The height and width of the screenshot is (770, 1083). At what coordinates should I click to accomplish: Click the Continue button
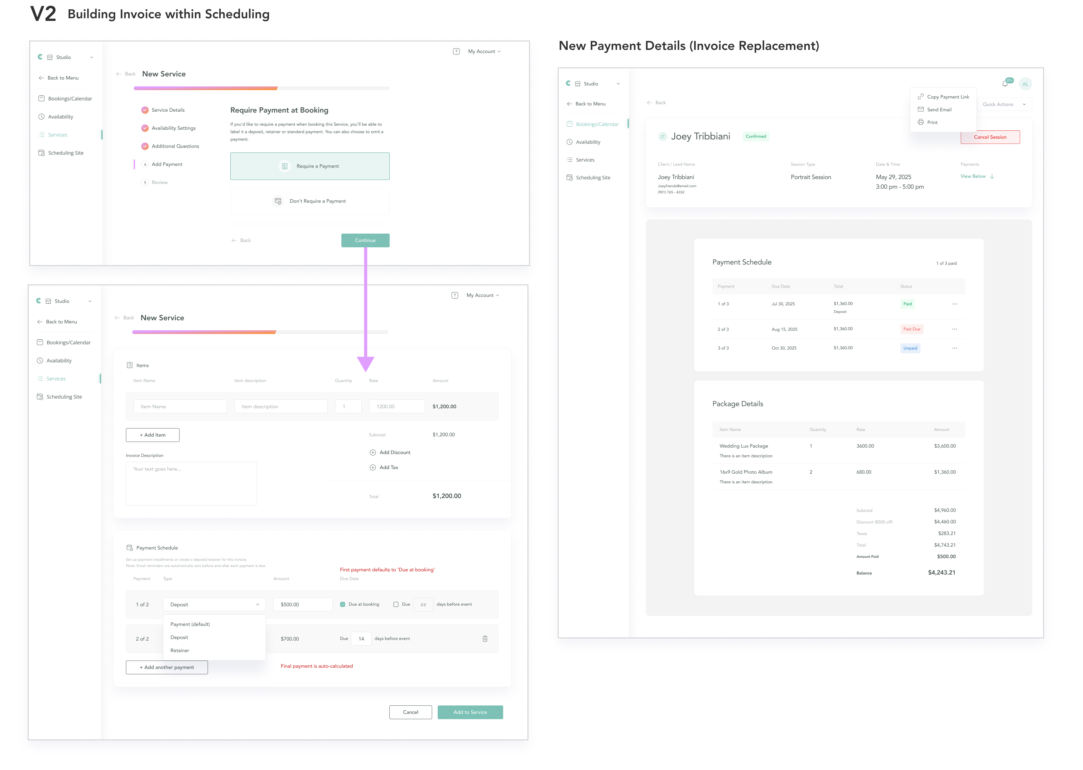pyautogui.click(x=365, y=240)
